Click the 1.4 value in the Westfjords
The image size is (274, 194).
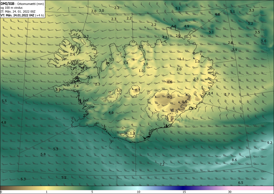72,55
